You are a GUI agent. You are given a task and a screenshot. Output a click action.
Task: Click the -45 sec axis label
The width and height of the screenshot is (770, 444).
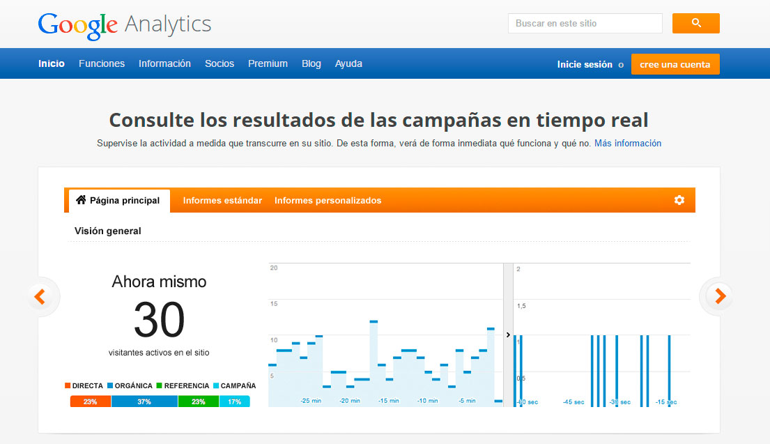tap(573, 401)
